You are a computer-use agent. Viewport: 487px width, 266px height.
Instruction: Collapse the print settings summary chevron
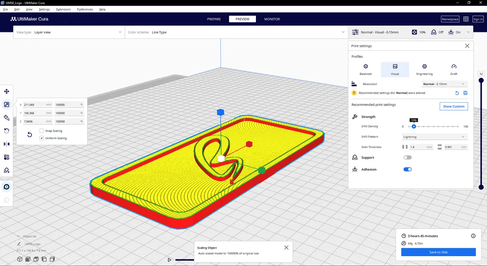468,32
